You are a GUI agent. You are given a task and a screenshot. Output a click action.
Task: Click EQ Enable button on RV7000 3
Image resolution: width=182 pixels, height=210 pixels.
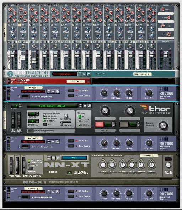click(71, 192)
